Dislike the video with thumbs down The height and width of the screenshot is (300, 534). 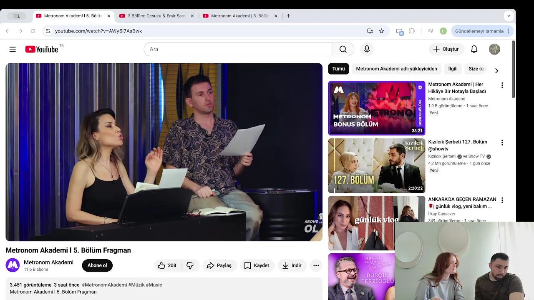[x=190, y=265]
